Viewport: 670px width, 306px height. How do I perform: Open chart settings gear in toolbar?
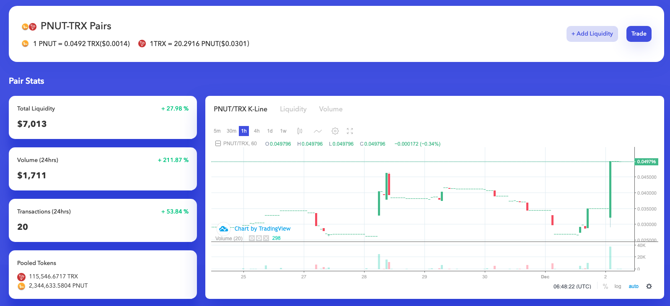click(335, 131)
